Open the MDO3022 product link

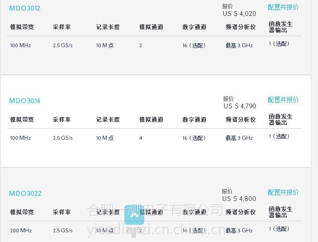(25, 193)
